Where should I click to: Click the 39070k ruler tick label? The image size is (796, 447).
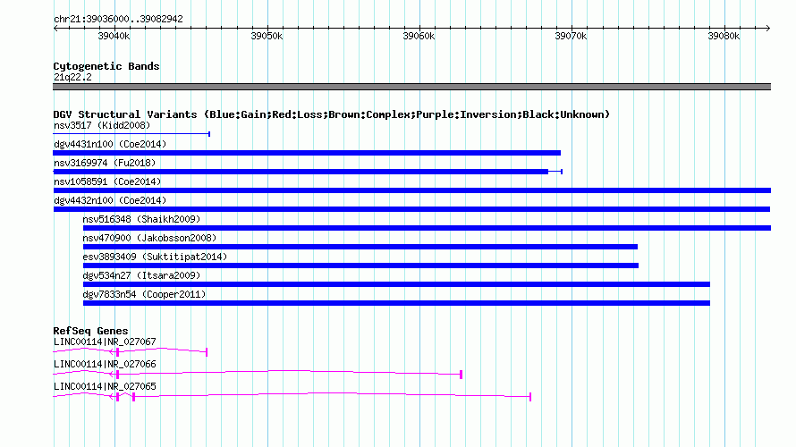(x=571, y=36)
